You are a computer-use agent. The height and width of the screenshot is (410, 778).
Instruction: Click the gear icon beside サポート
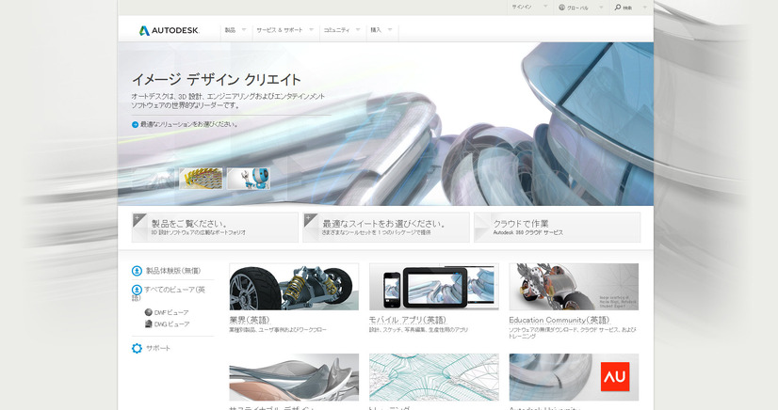tap(137, 348)
